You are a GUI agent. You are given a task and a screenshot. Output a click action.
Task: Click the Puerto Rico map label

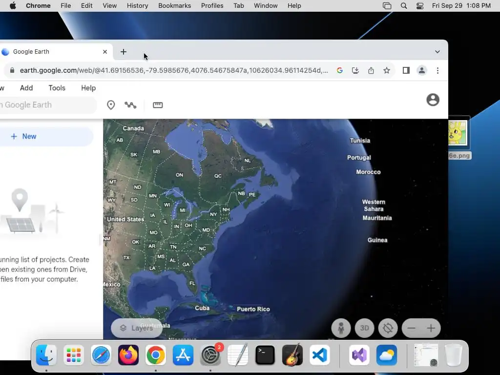click(253, 309)
